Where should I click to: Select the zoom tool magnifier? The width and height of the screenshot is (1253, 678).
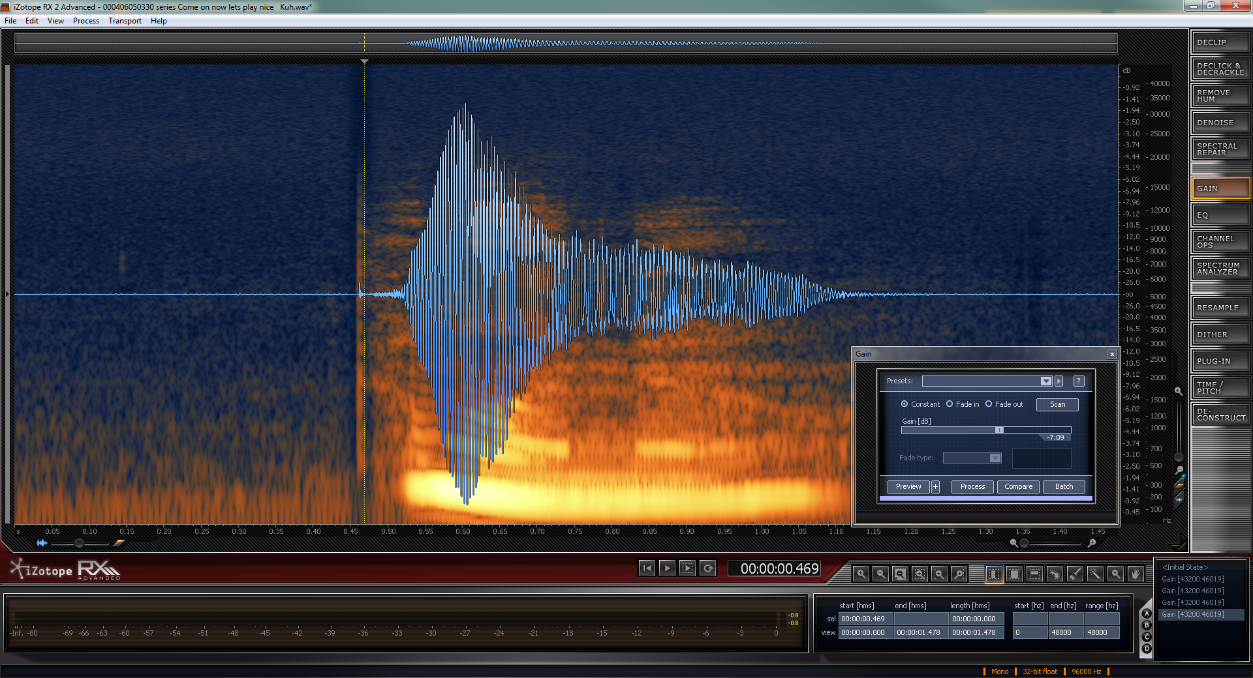click(1115, 574)
